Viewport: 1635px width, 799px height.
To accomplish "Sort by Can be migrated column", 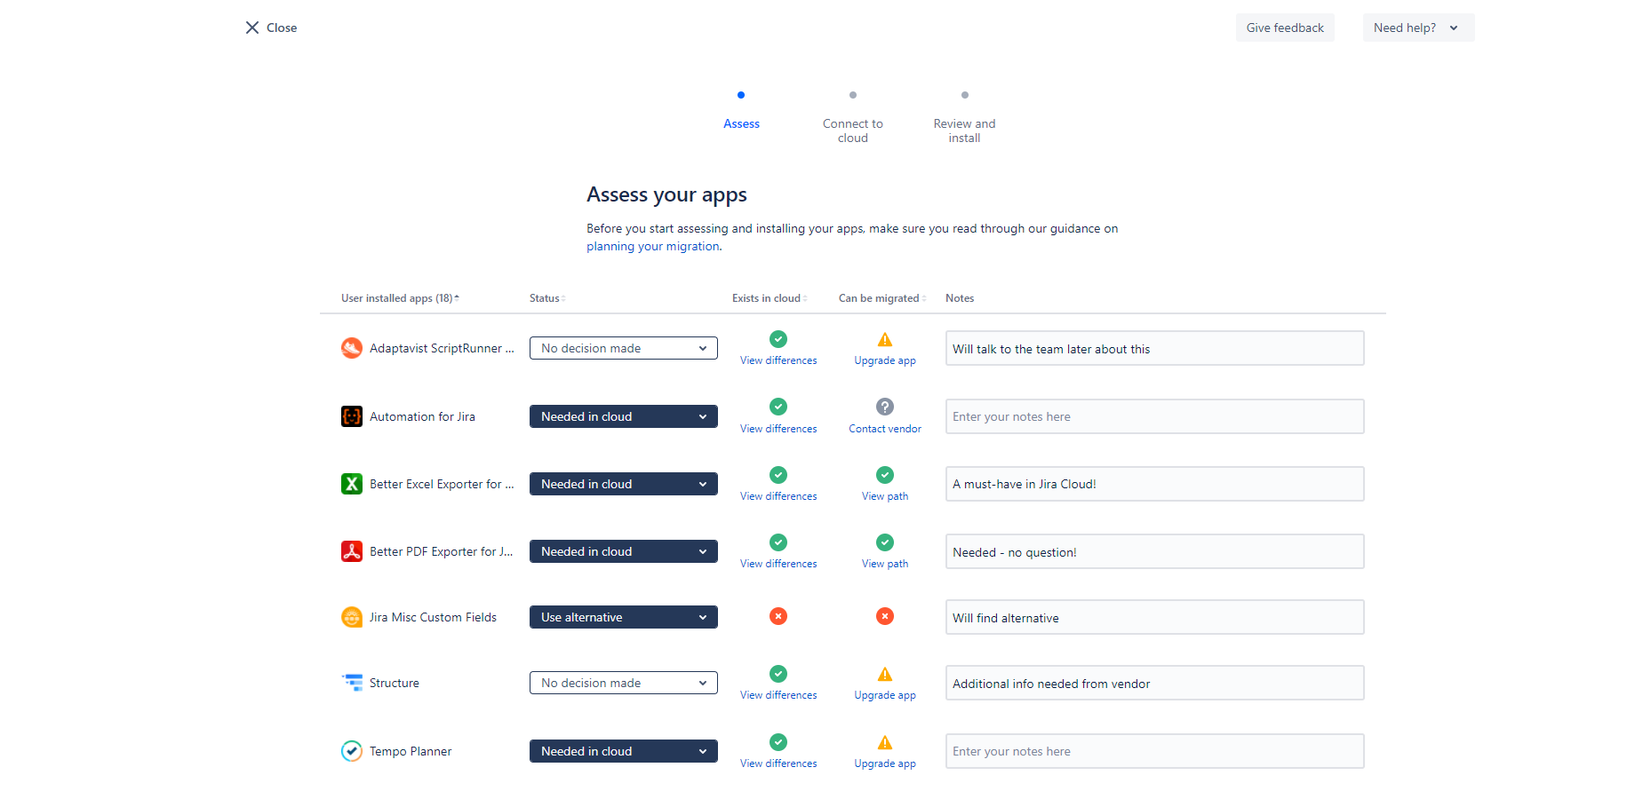I will pos(882,298).
